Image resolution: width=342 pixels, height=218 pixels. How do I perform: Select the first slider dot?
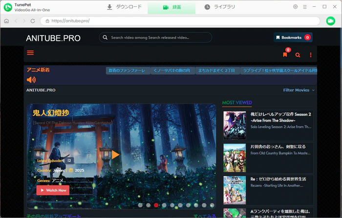(x=140, y=205)
